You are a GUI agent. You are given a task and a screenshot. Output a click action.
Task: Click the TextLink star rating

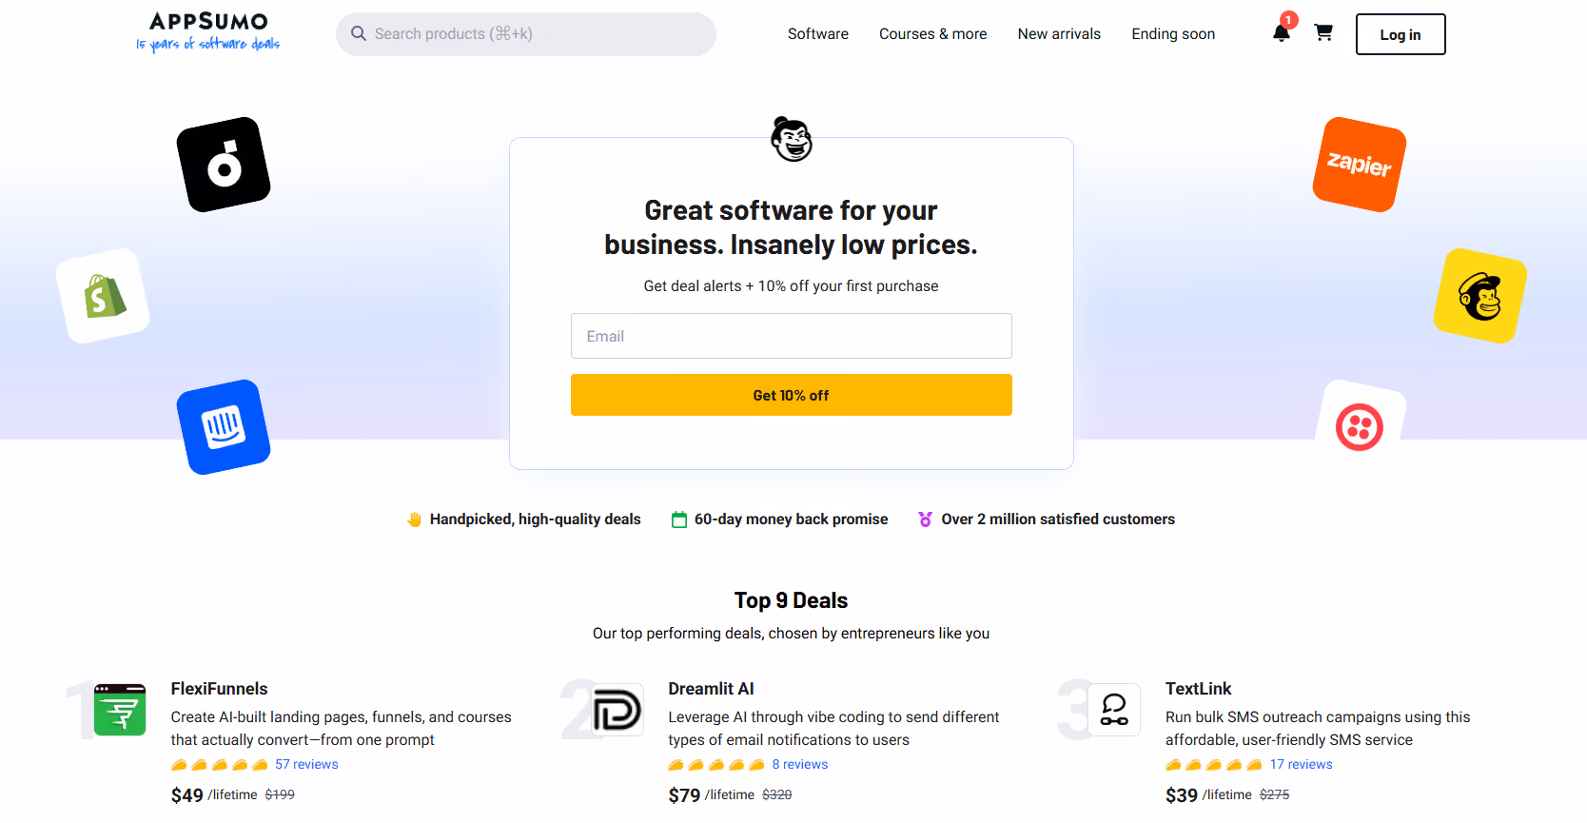point(1214,765)
